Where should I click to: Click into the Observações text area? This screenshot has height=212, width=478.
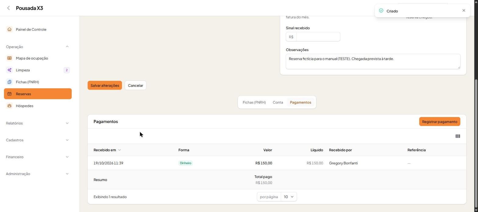coord(373,61)
